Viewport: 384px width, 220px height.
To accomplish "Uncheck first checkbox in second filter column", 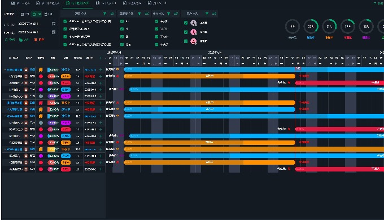I will coord(122,21).
